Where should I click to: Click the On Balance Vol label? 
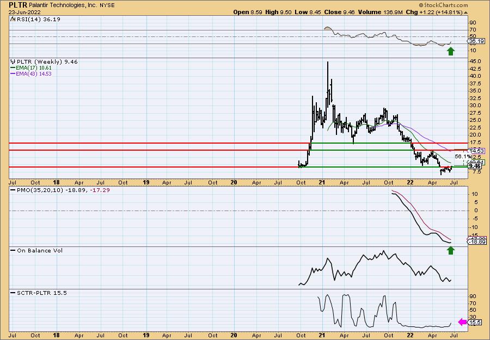coord(40,251)
